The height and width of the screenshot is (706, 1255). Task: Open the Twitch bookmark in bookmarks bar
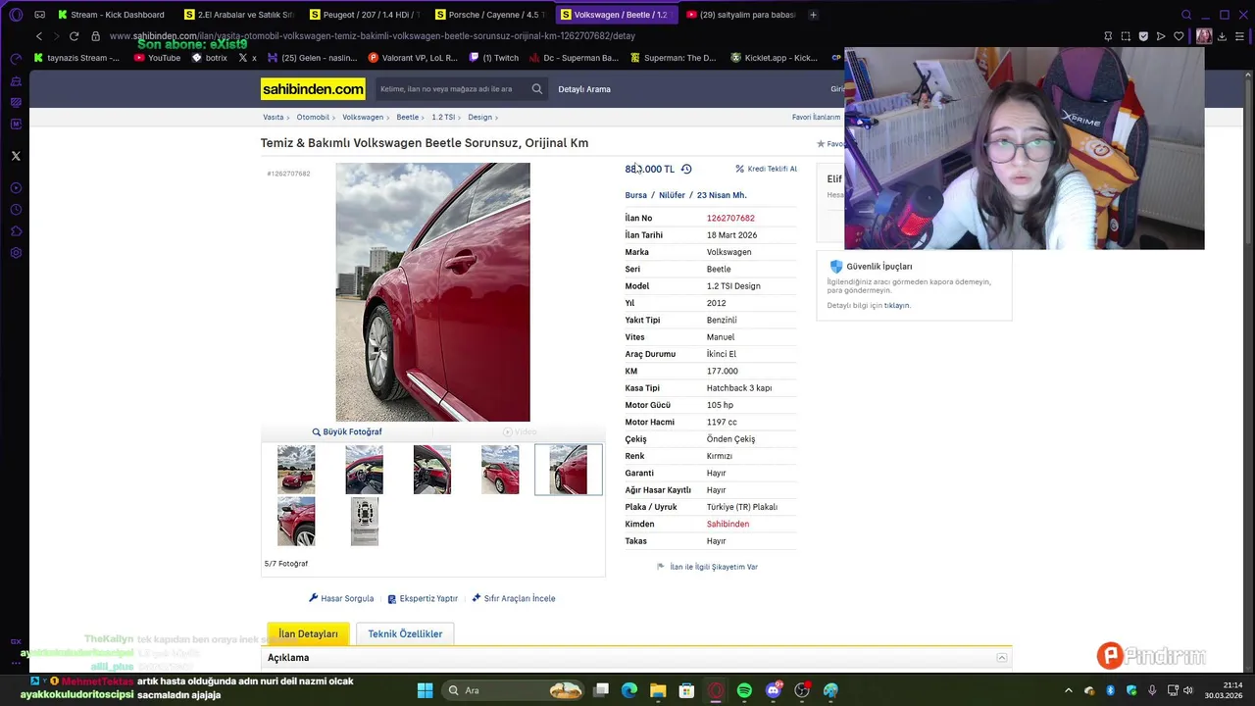click(492, 58)
